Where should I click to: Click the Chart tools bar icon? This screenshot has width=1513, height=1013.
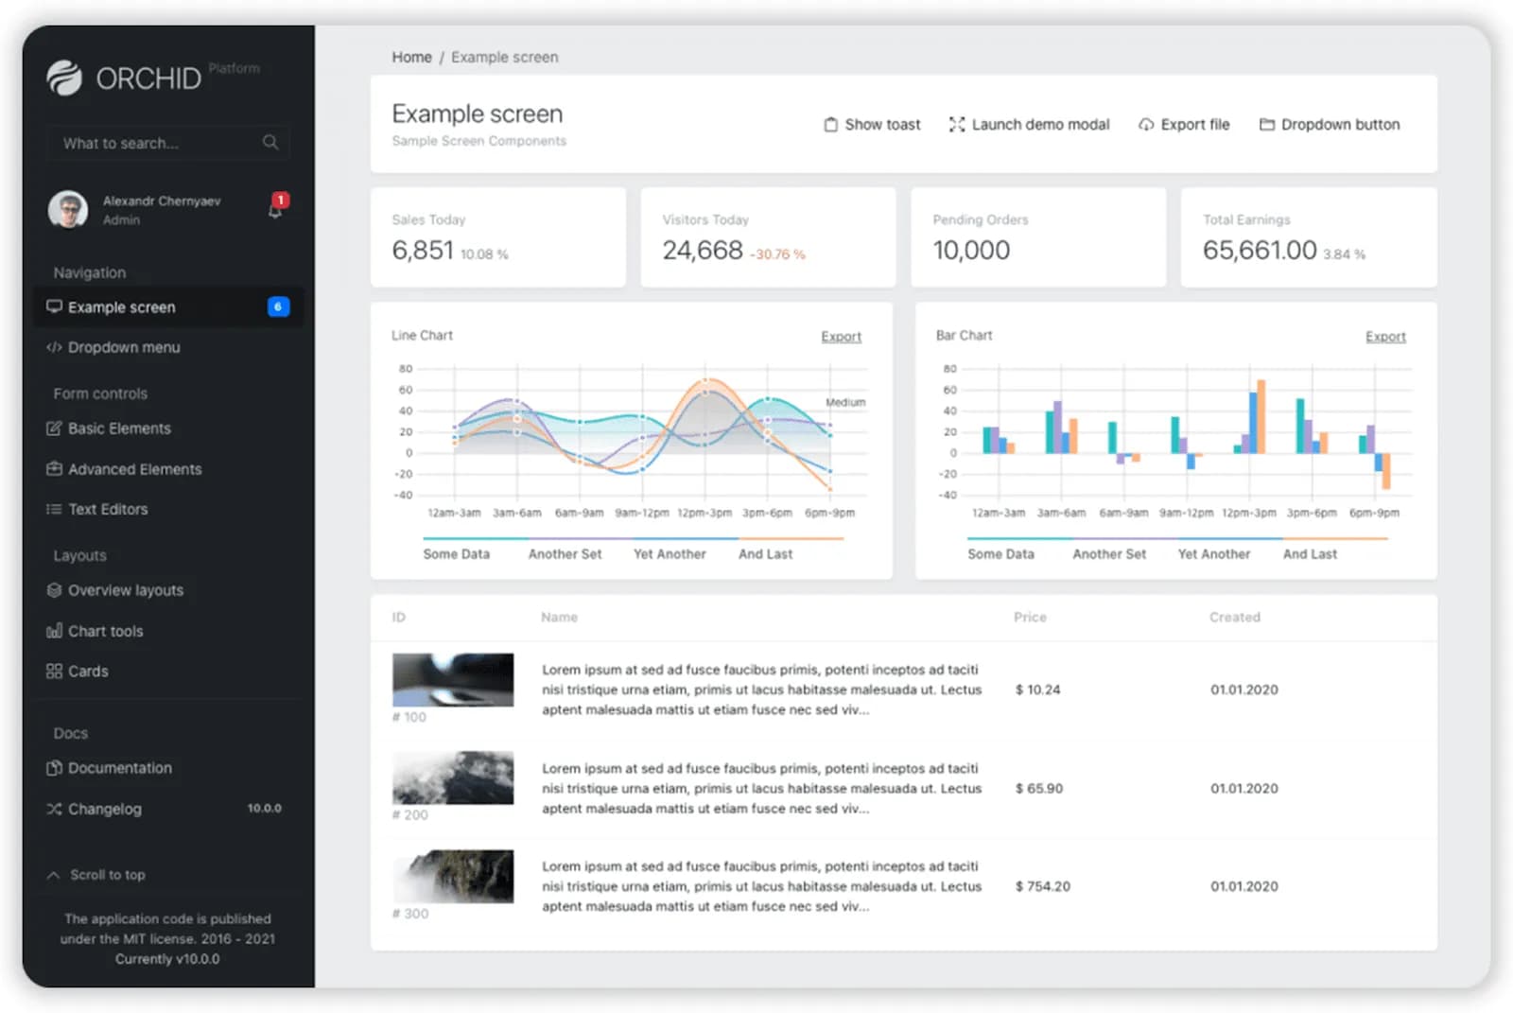tap(54, 631)
